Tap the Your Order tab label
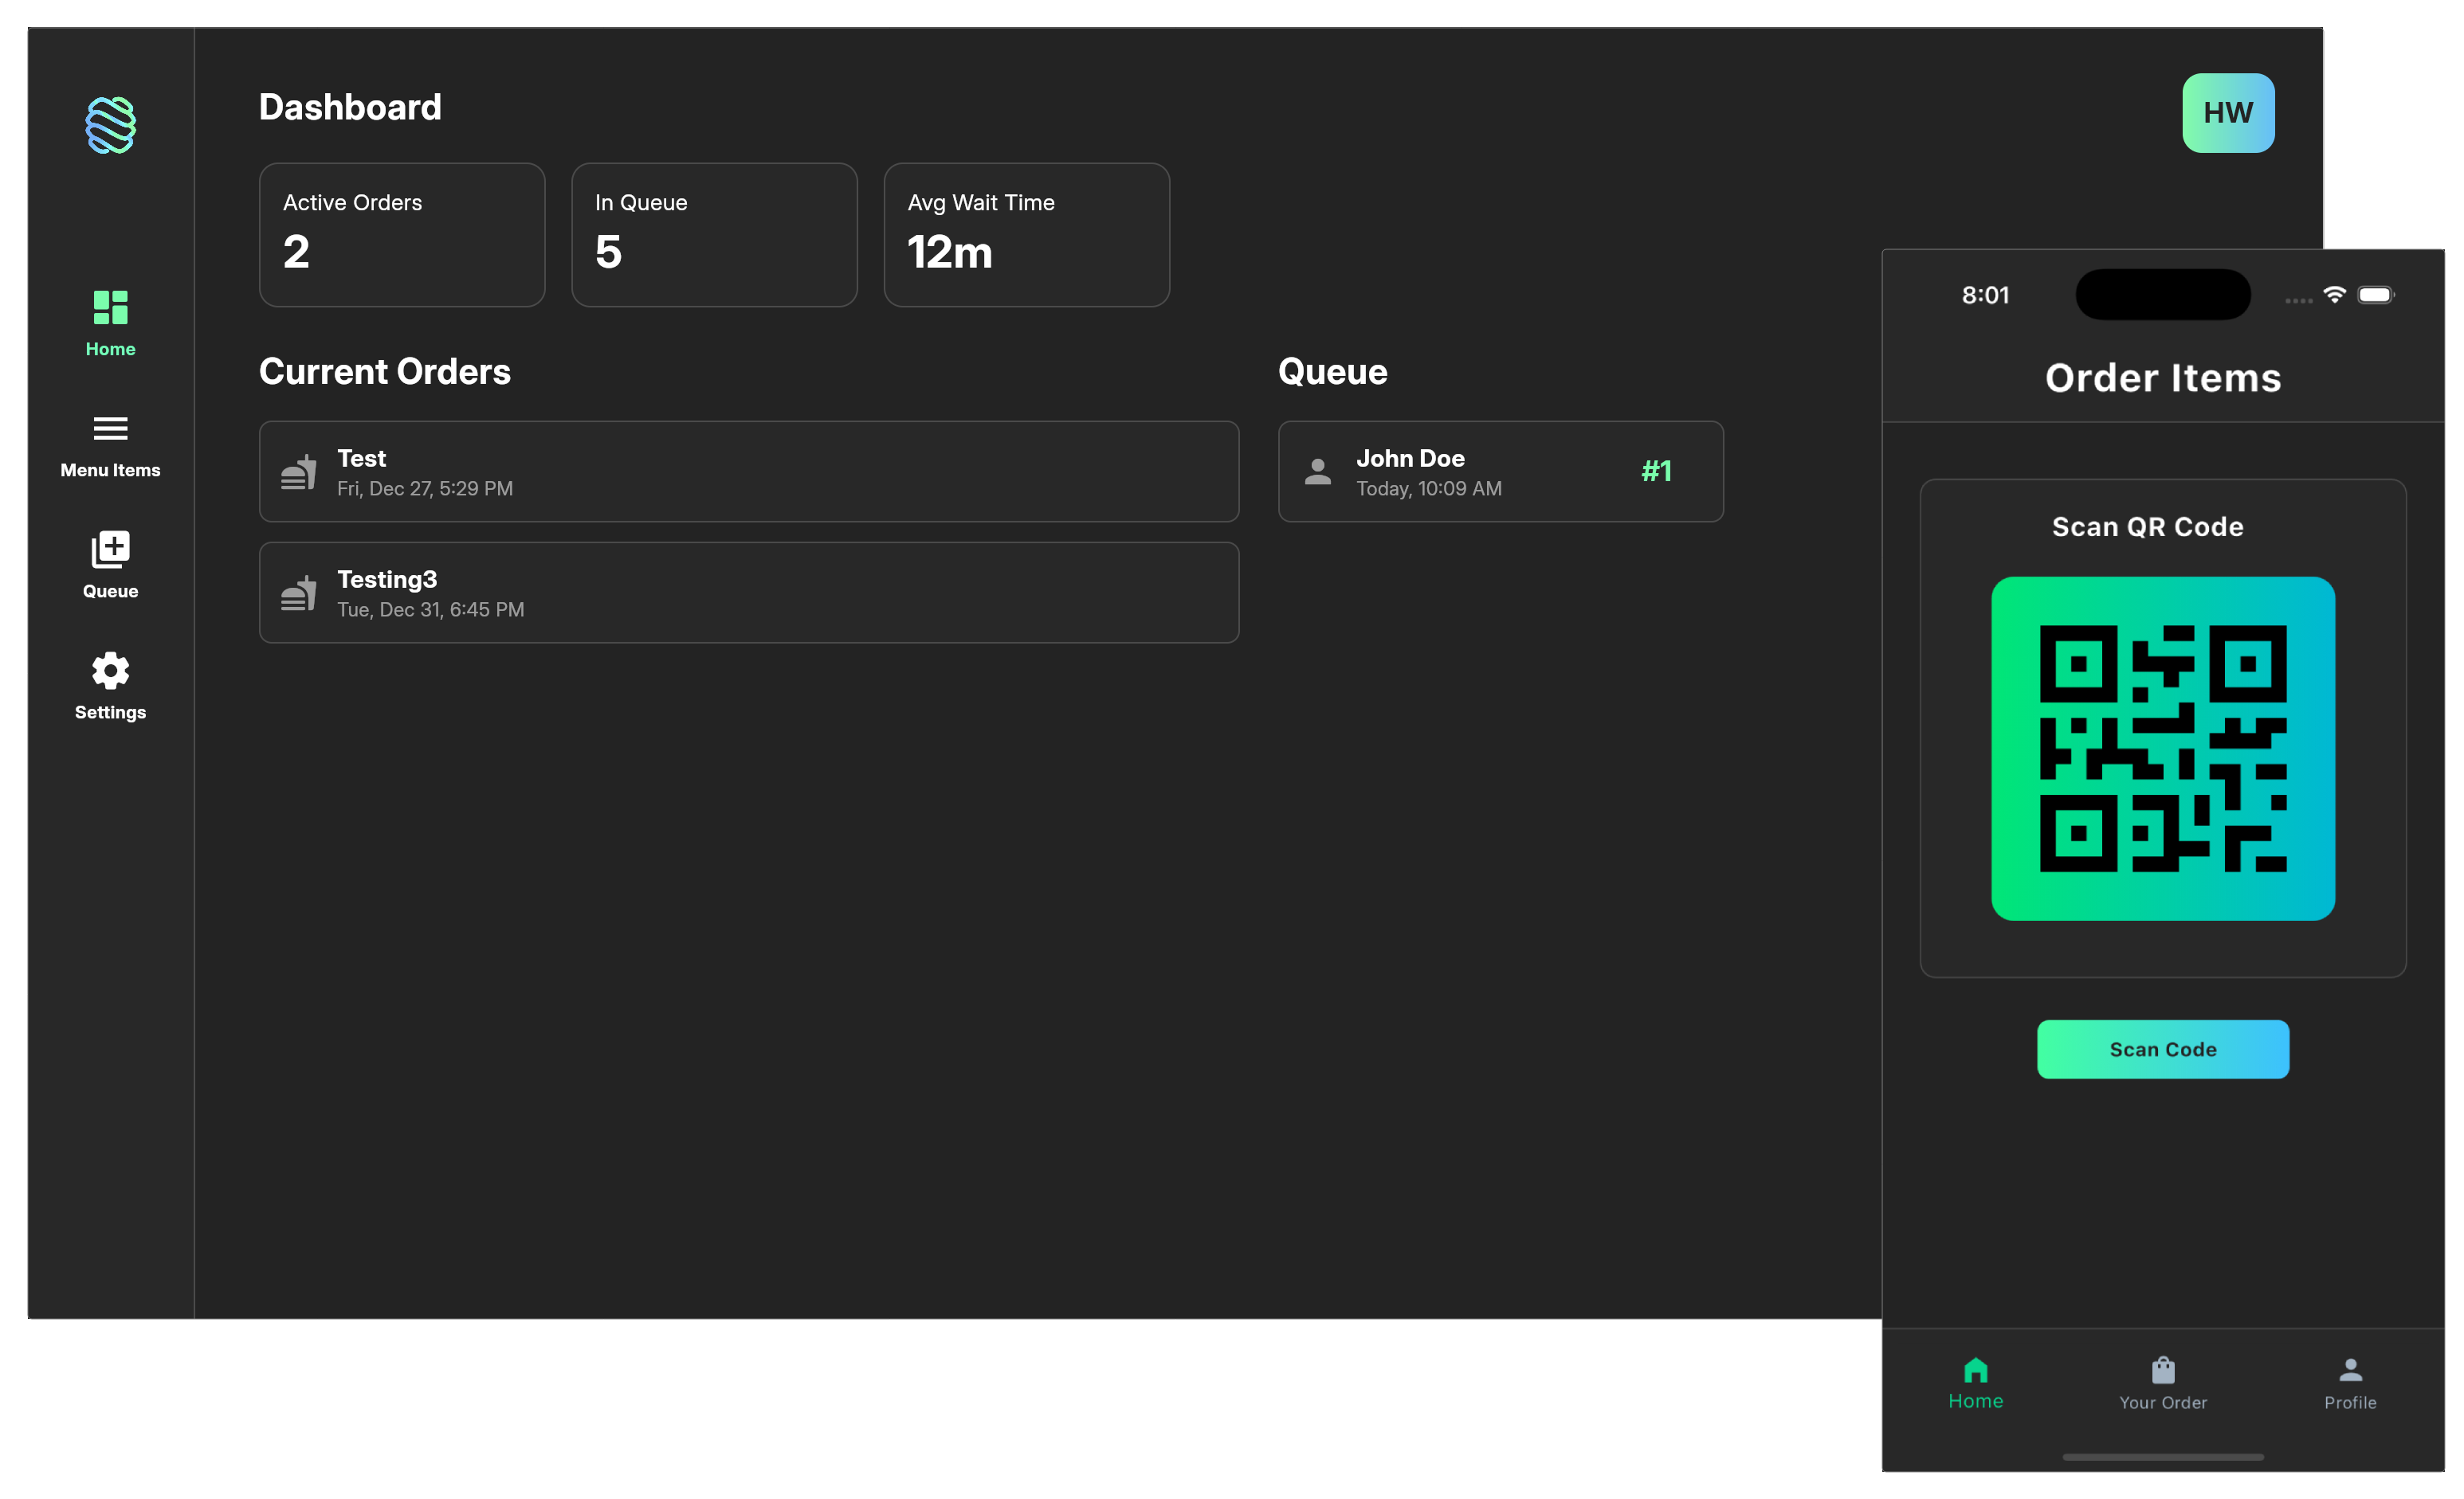 tap(2163, 1403)
